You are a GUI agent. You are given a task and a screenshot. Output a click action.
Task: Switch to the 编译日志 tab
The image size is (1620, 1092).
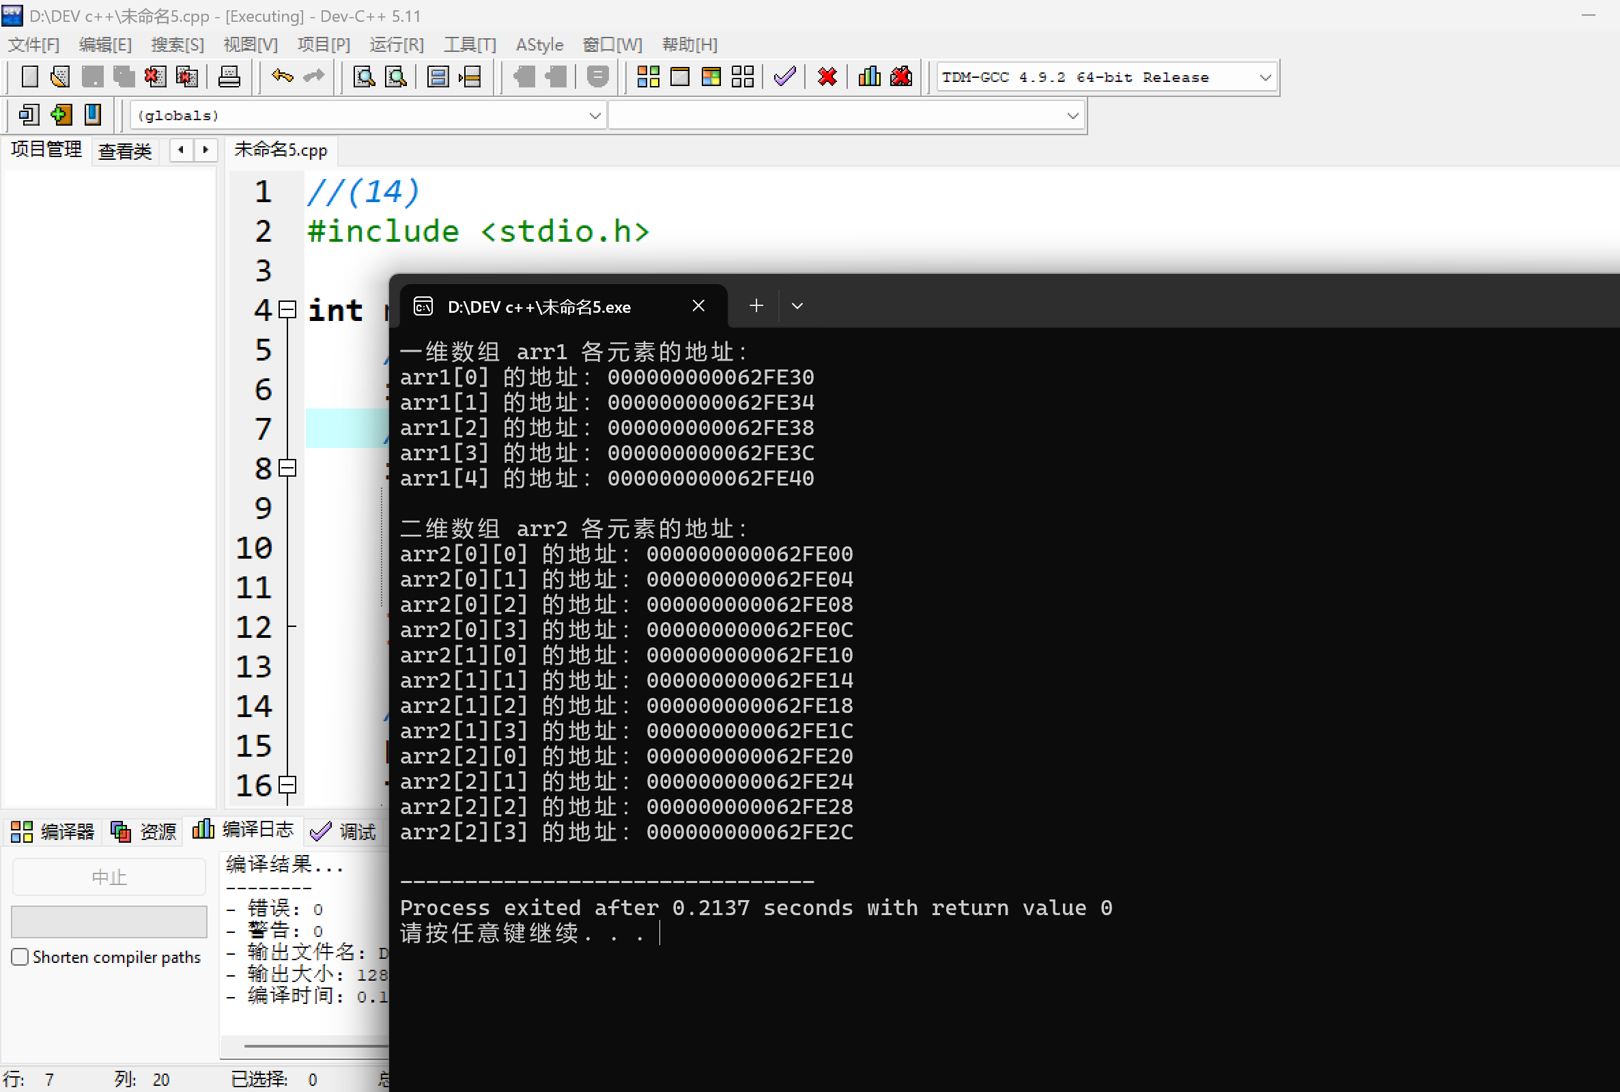[x=244, y=830]
